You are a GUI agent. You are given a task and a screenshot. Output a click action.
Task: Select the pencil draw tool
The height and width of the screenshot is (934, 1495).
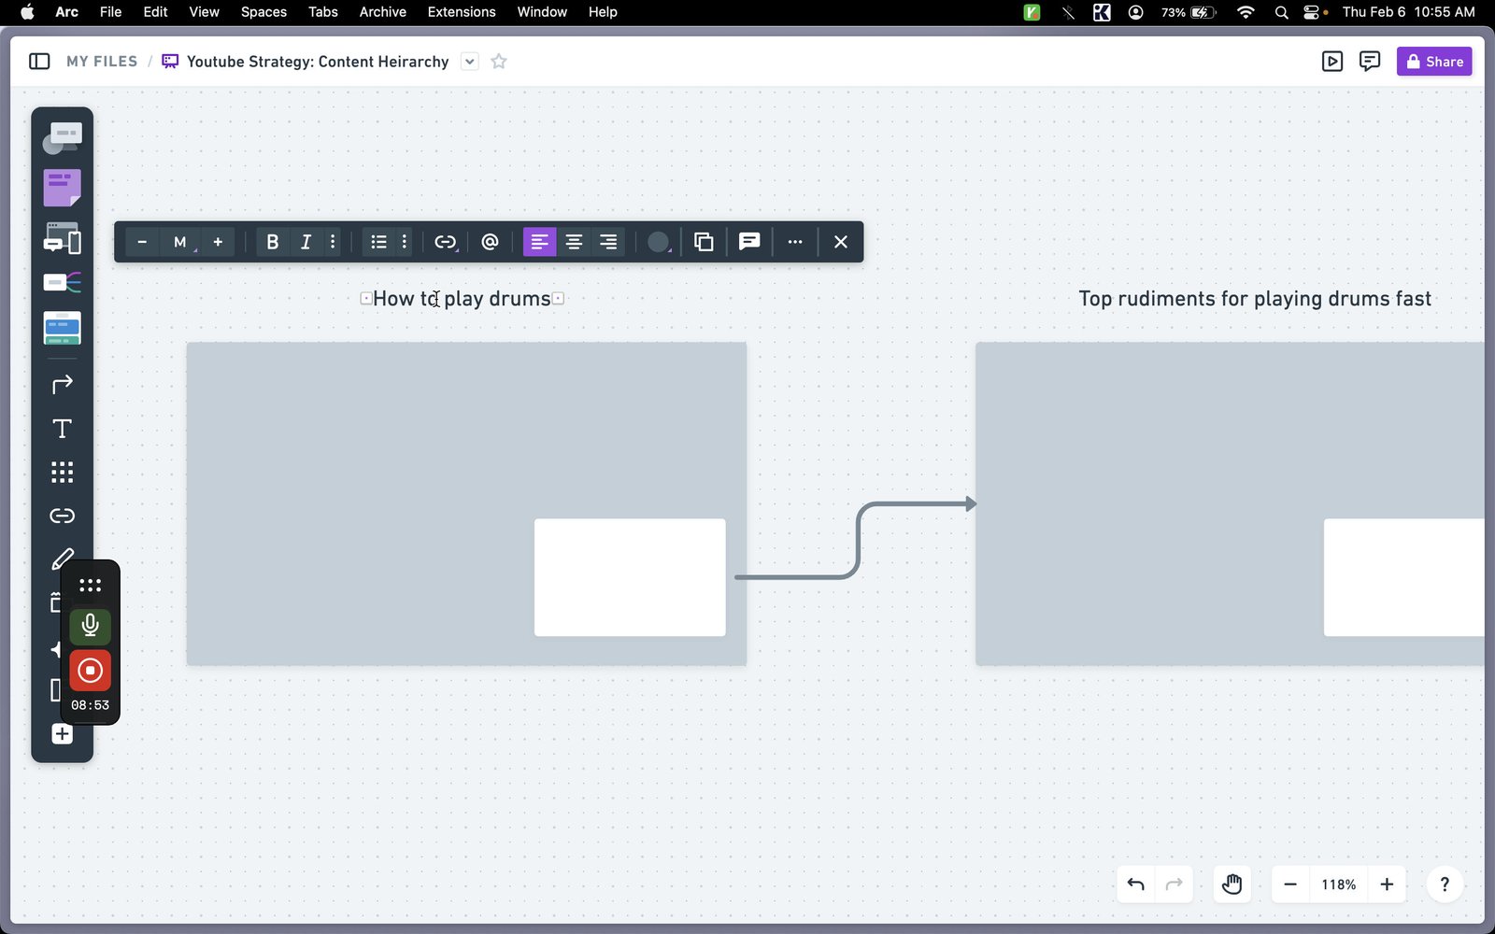coord(62,559)
